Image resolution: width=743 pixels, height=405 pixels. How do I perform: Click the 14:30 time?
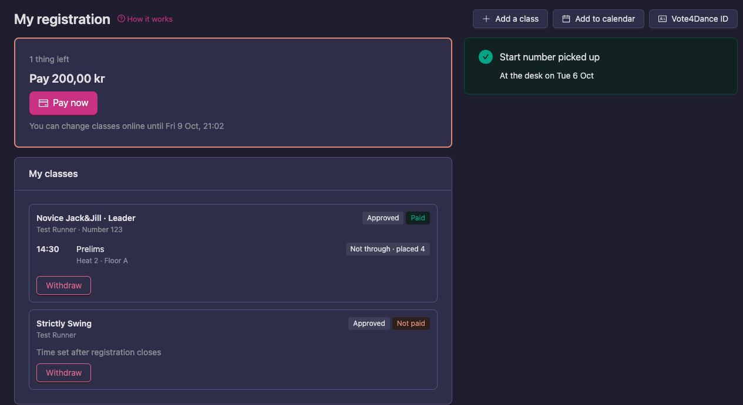[48, 249]
